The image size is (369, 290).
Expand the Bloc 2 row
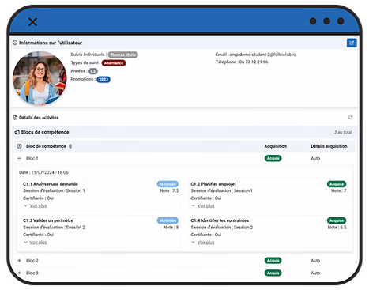tap(19, 261)
